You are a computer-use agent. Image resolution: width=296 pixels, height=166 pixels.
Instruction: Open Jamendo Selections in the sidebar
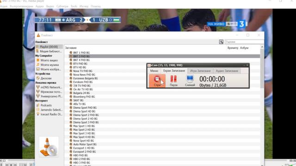tap(49, 110)
